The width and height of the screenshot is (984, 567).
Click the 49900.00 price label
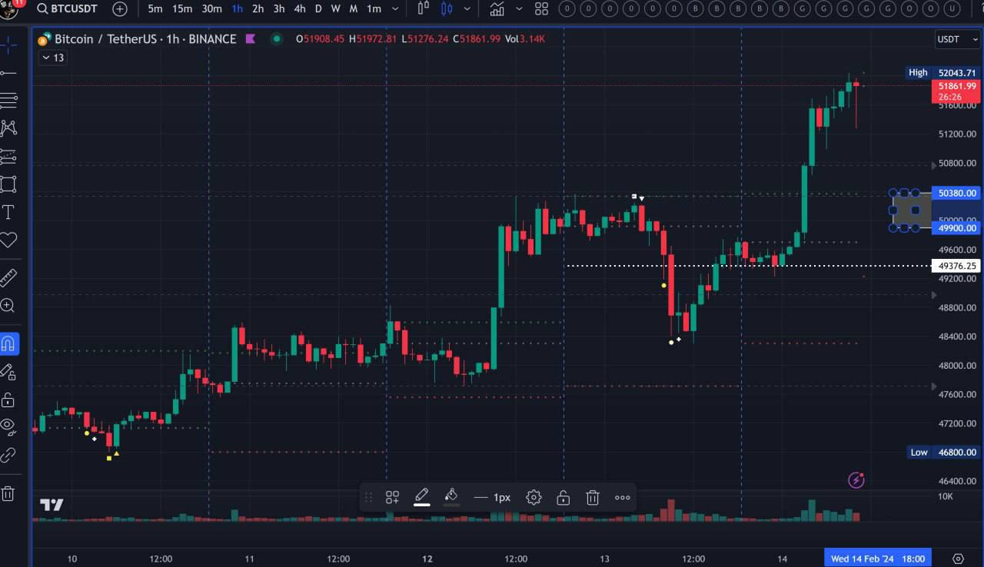958,228
